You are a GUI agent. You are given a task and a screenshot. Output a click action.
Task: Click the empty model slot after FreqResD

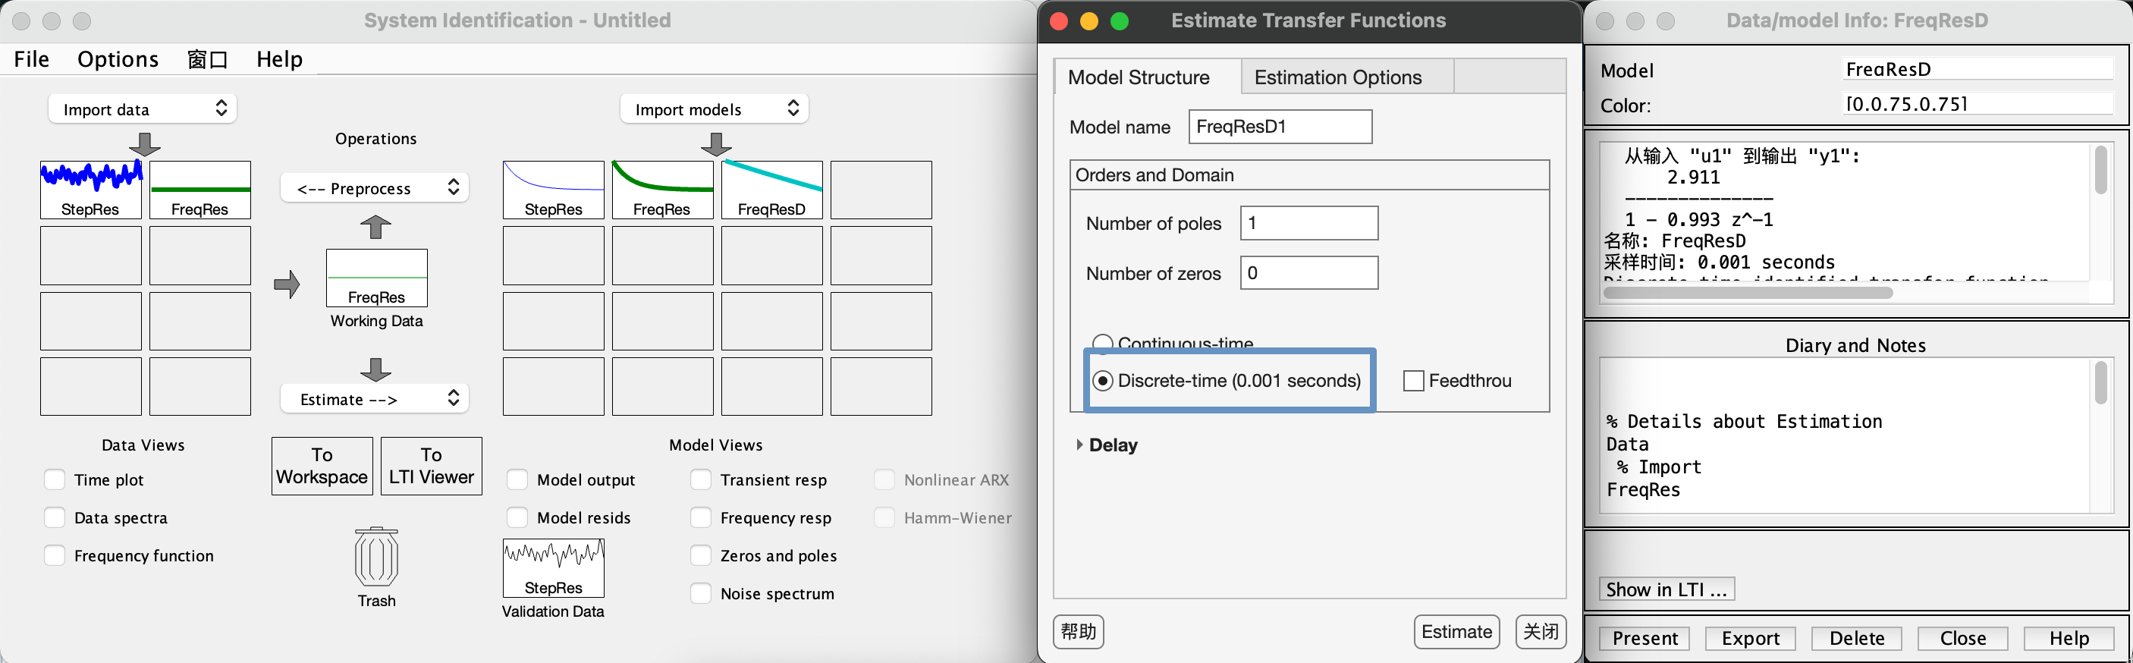881,190
